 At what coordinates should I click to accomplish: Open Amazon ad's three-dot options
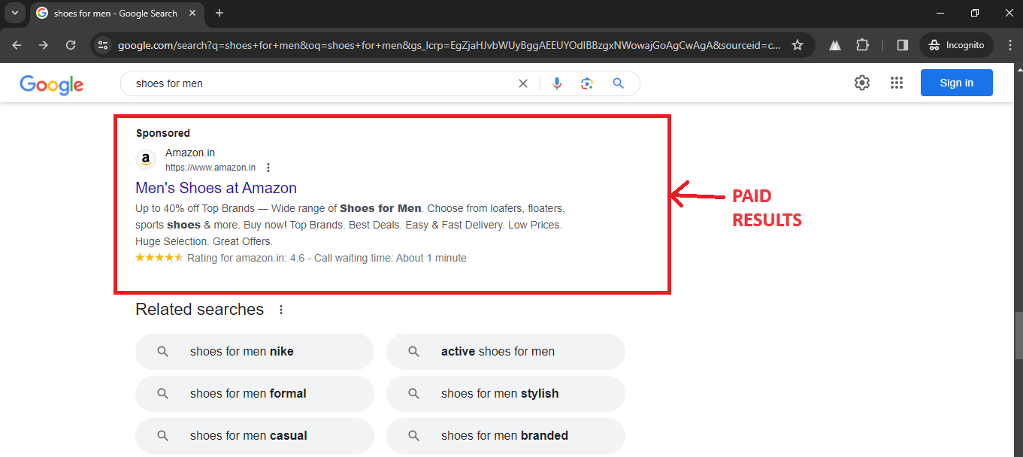click(x=268, y=168)
